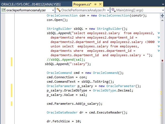The height and width of the screenshot is (124, 165).
Task: Click the word wrap glyph after 'employees2,'
Action: [x=159, y=33]
